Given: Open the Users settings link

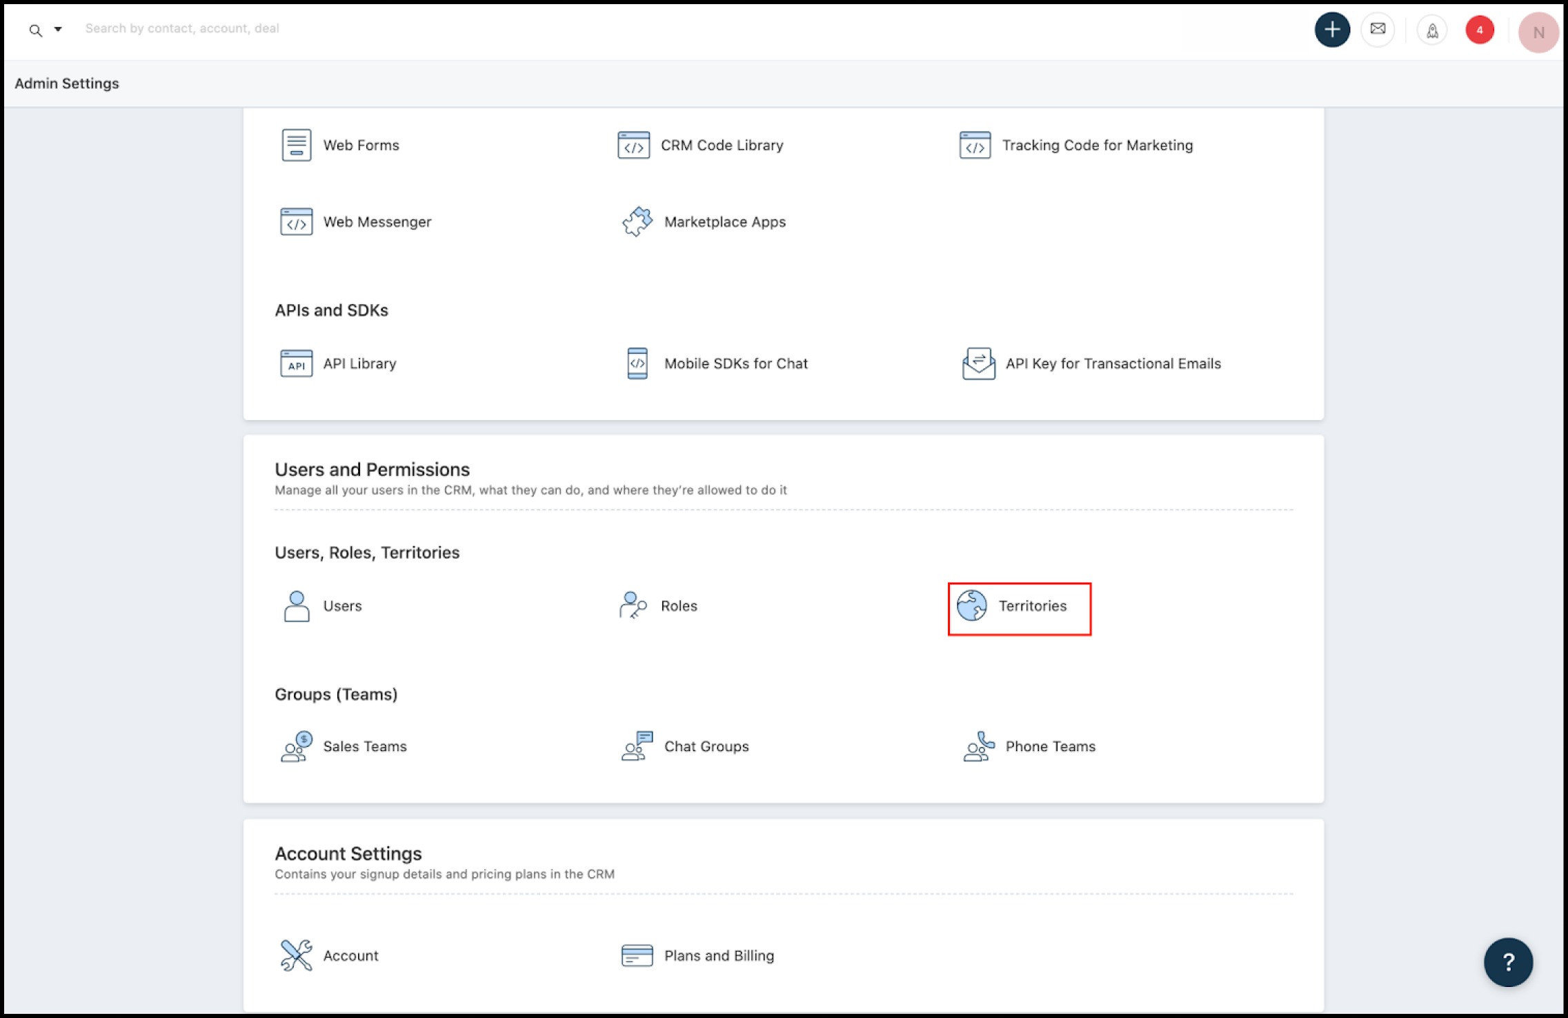Looking at the screenshot, I should pyautogui.click(x=342, y=606).
